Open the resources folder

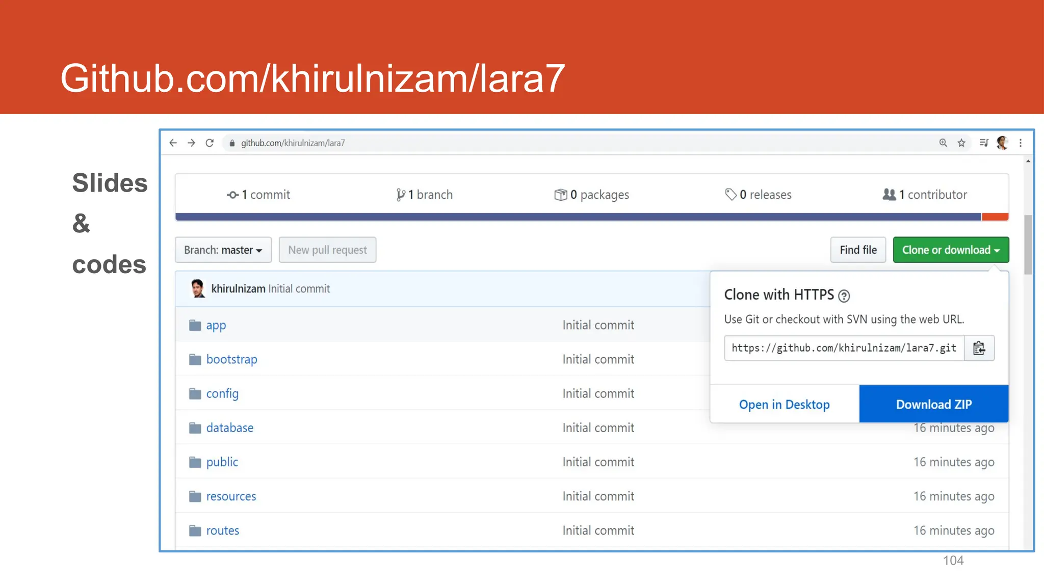point(231,496)
